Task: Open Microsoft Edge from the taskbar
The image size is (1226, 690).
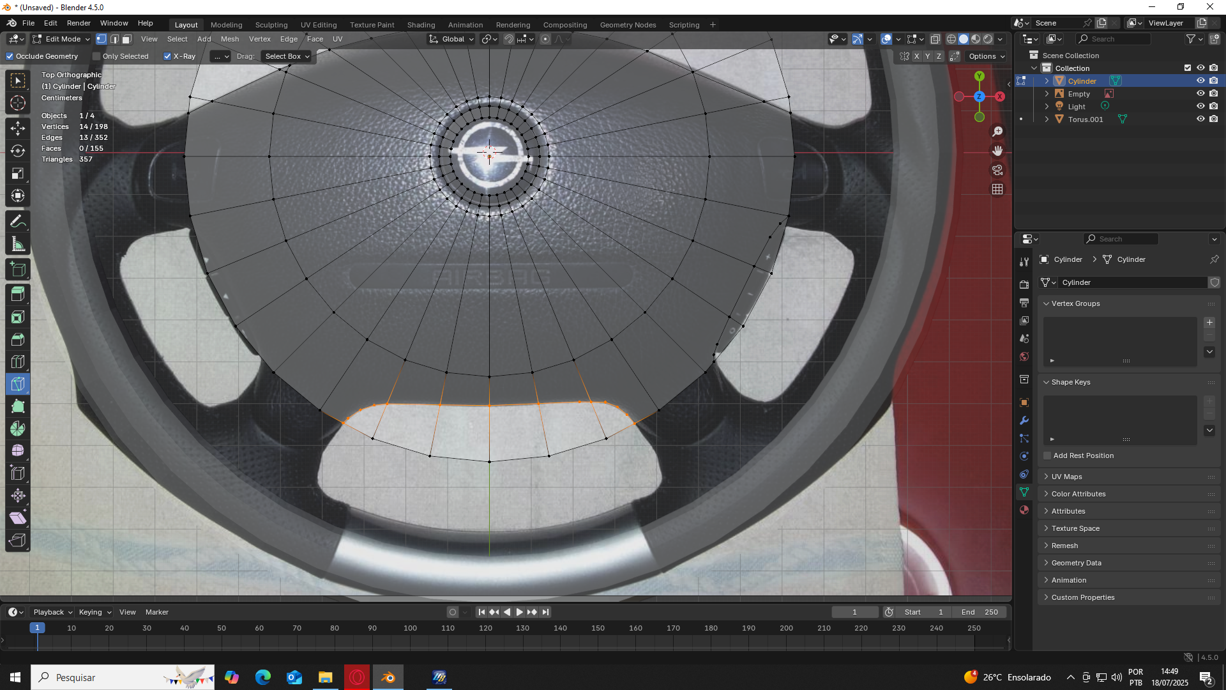Action: point(263,677)
